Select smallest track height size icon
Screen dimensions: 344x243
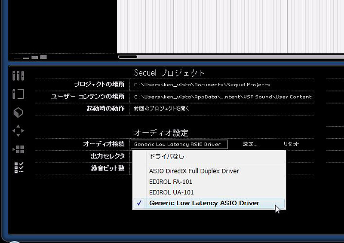[17, 59]
